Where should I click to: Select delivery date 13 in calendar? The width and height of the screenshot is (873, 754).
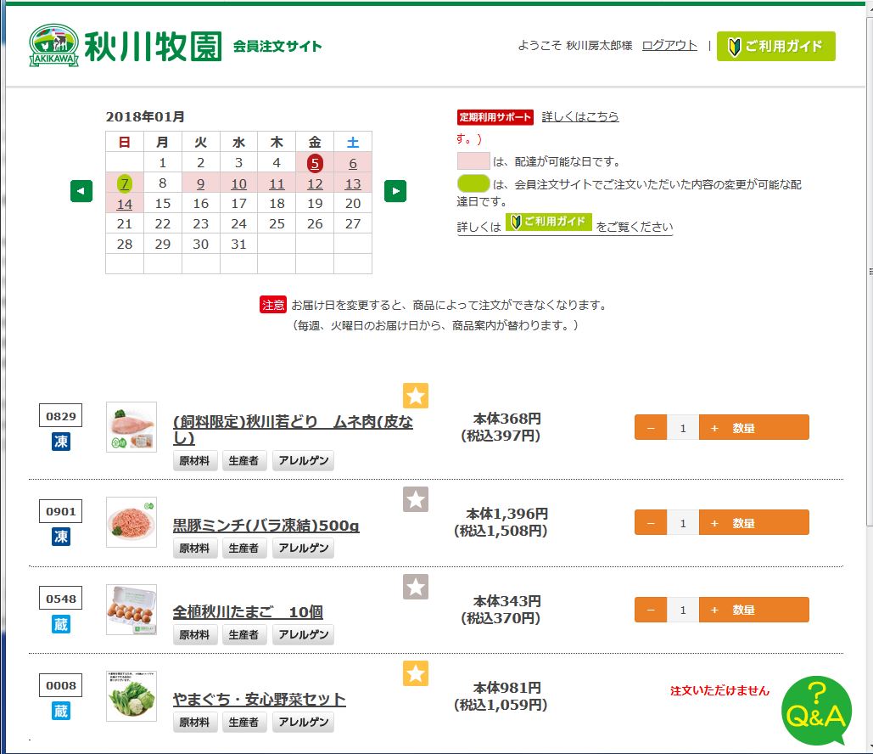pyautogui.click(x=353, y=183)
